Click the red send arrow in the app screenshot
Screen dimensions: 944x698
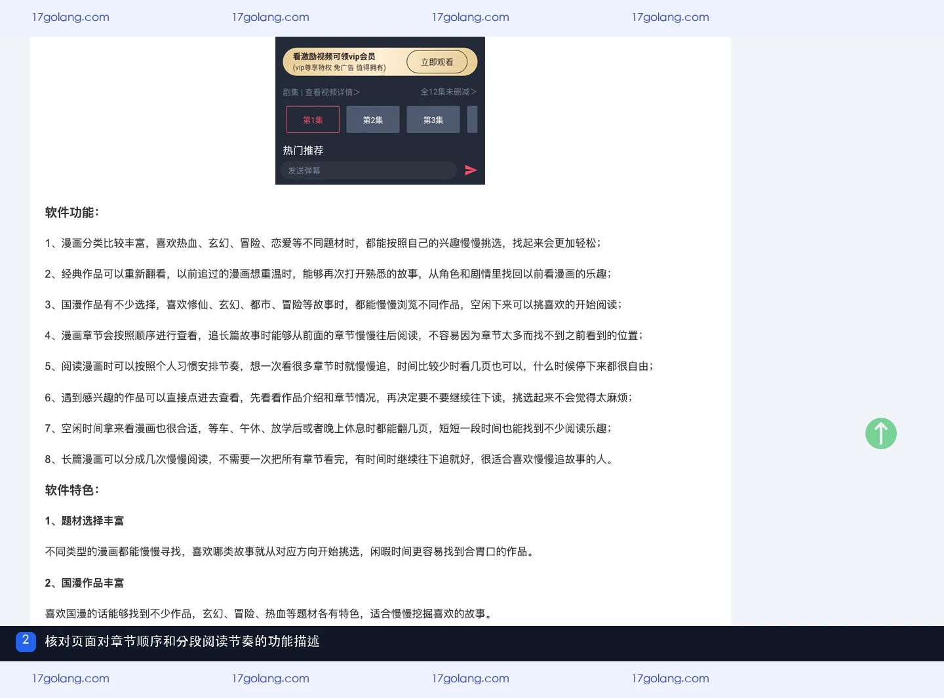click(x=471, y=170)
